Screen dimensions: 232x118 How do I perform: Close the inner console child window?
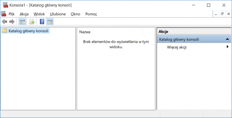pos(228,14)
